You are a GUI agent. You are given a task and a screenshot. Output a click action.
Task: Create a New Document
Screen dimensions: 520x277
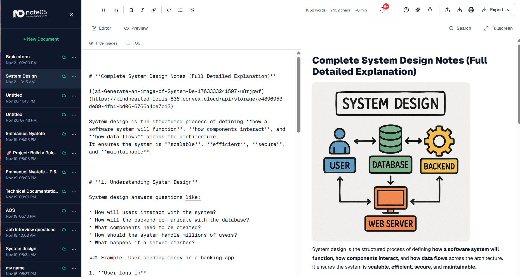pyautogui.click(x=41, y=39)
